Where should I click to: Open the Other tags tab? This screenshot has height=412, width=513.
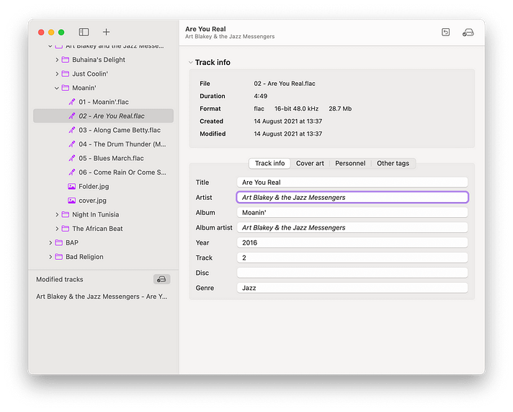[393, 163]
